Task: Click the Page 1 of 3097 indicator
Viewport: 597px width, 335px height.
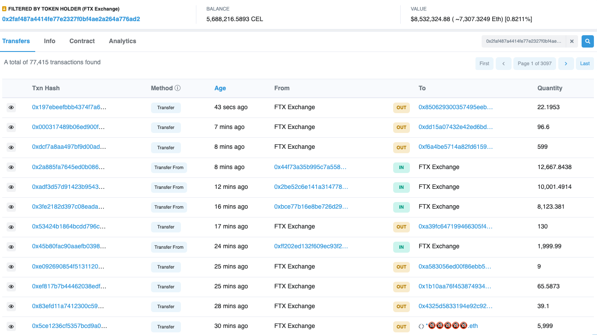Action: (534, 63)
